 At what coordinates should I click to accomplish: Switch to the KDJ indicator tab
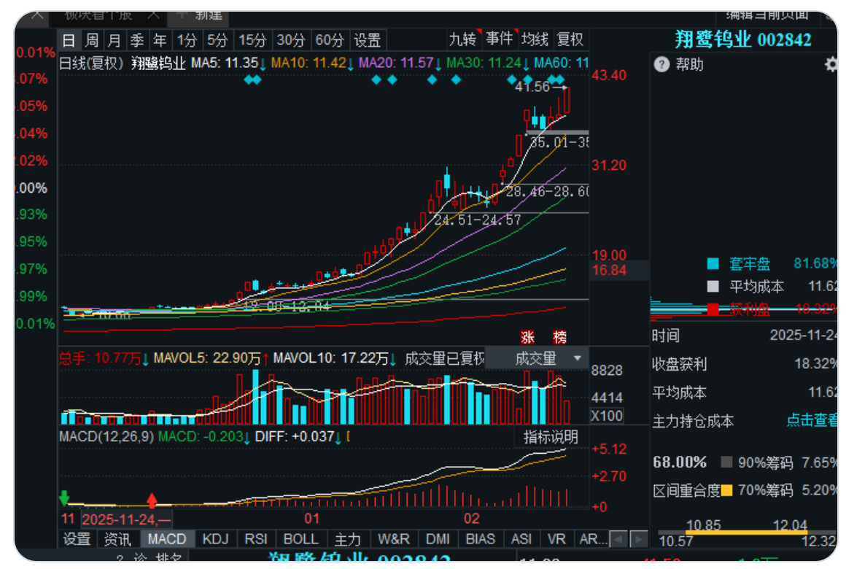(x=214, y=538)
